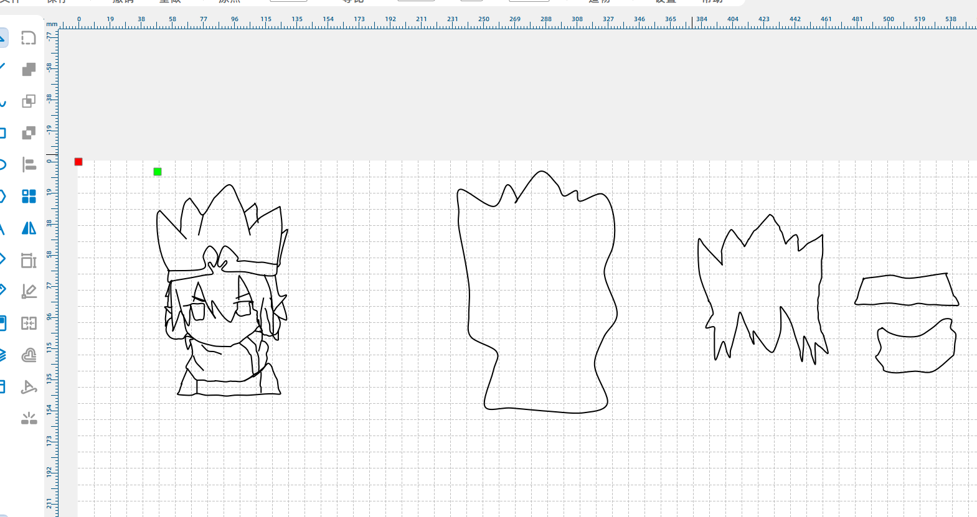Click the union shapes icon
Screen dimensions: 977x517
(x=29, y=70)
